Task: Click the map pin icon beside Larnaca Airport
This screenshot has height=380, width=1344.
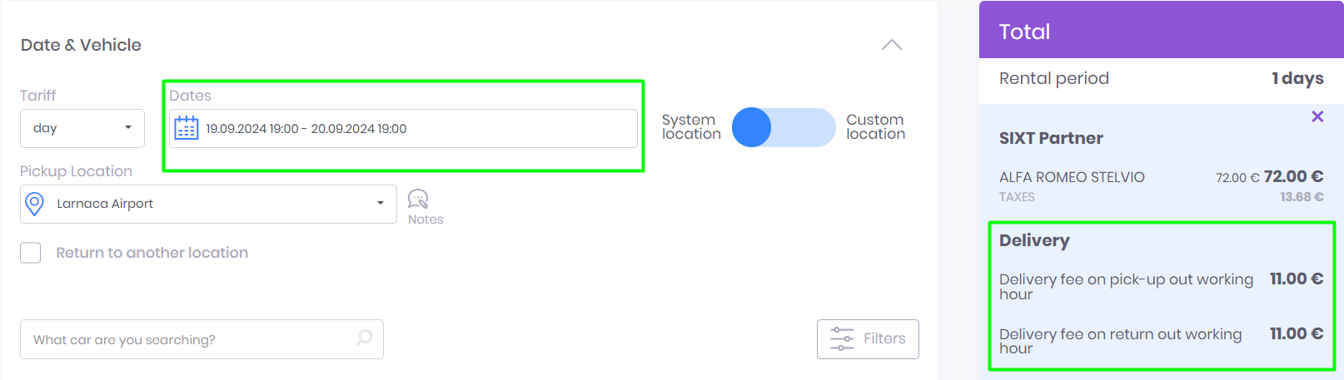Action: click(35, 204)
